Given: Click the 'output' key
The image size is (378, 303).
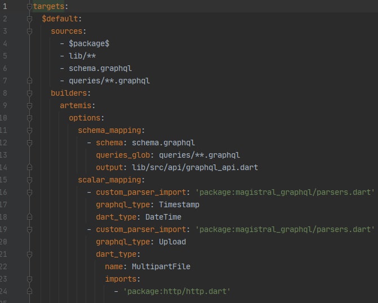Looking at the screenshot, I should (109, 167).
